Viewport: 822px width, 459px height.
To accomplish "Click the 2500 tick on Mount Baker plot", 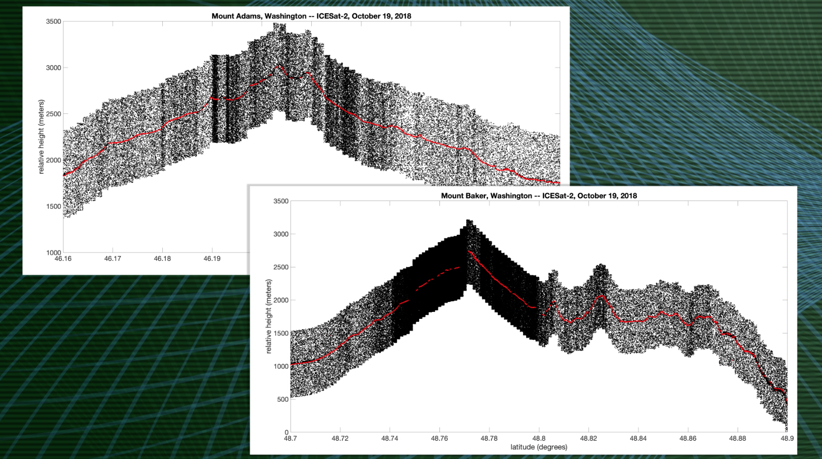I will 281,267.
